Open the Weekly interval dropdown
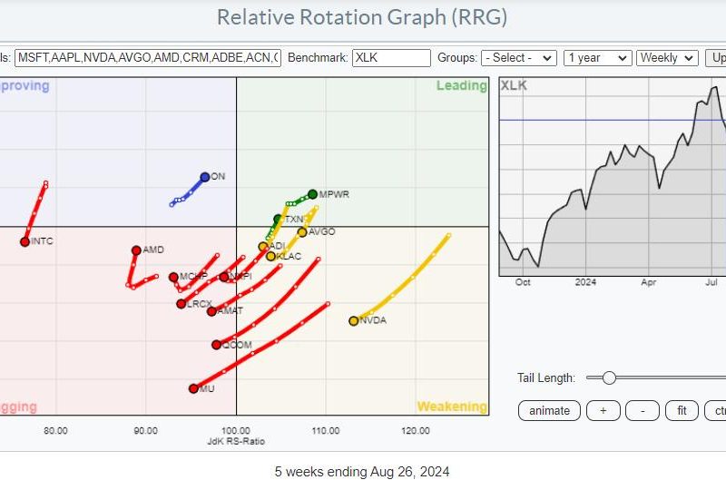The width and height of the screenshot is (726, 480). pyautogui.click(x=667, y=58)
